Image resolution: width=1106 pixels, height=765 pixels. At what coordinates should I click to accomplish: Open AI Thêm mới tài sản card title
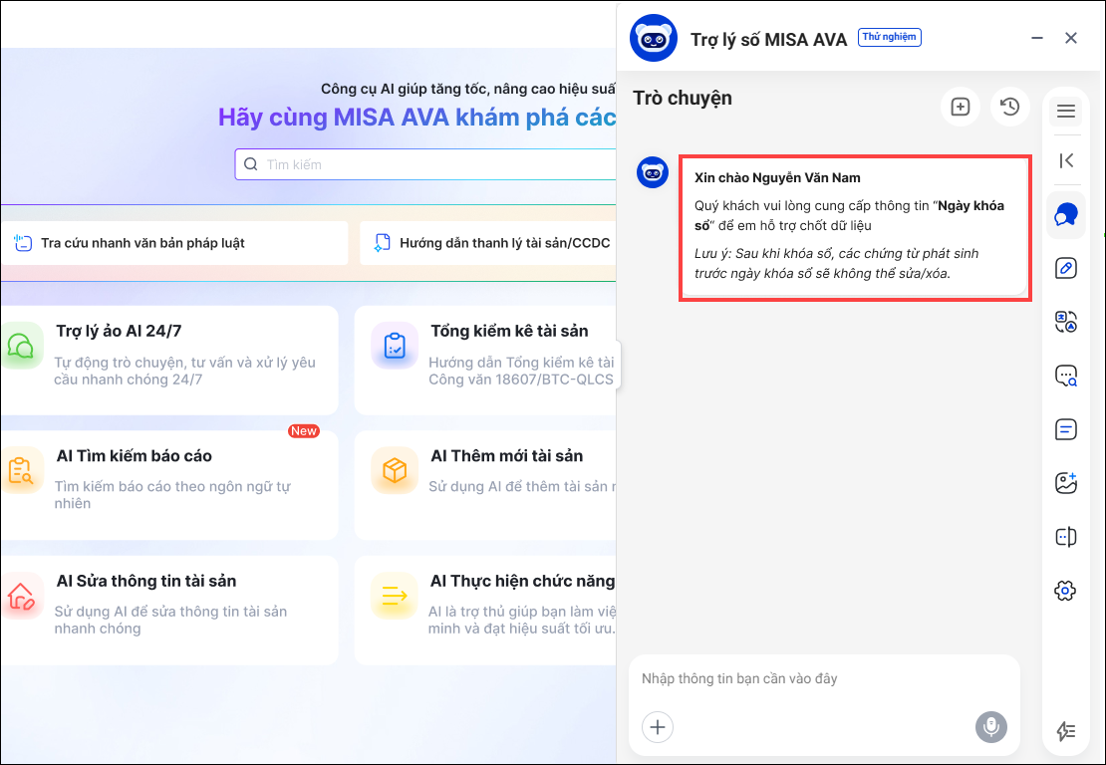506,456
